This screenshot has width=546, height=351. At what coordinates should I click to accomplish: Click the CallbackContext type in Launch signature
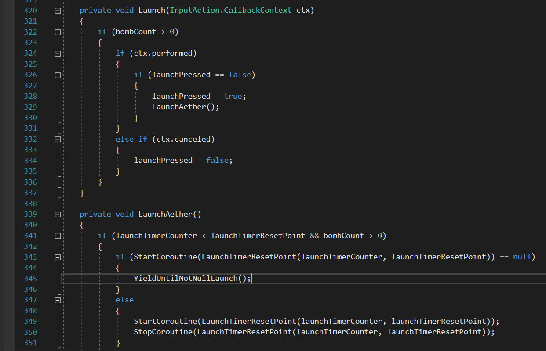click(x=258, y=10)
